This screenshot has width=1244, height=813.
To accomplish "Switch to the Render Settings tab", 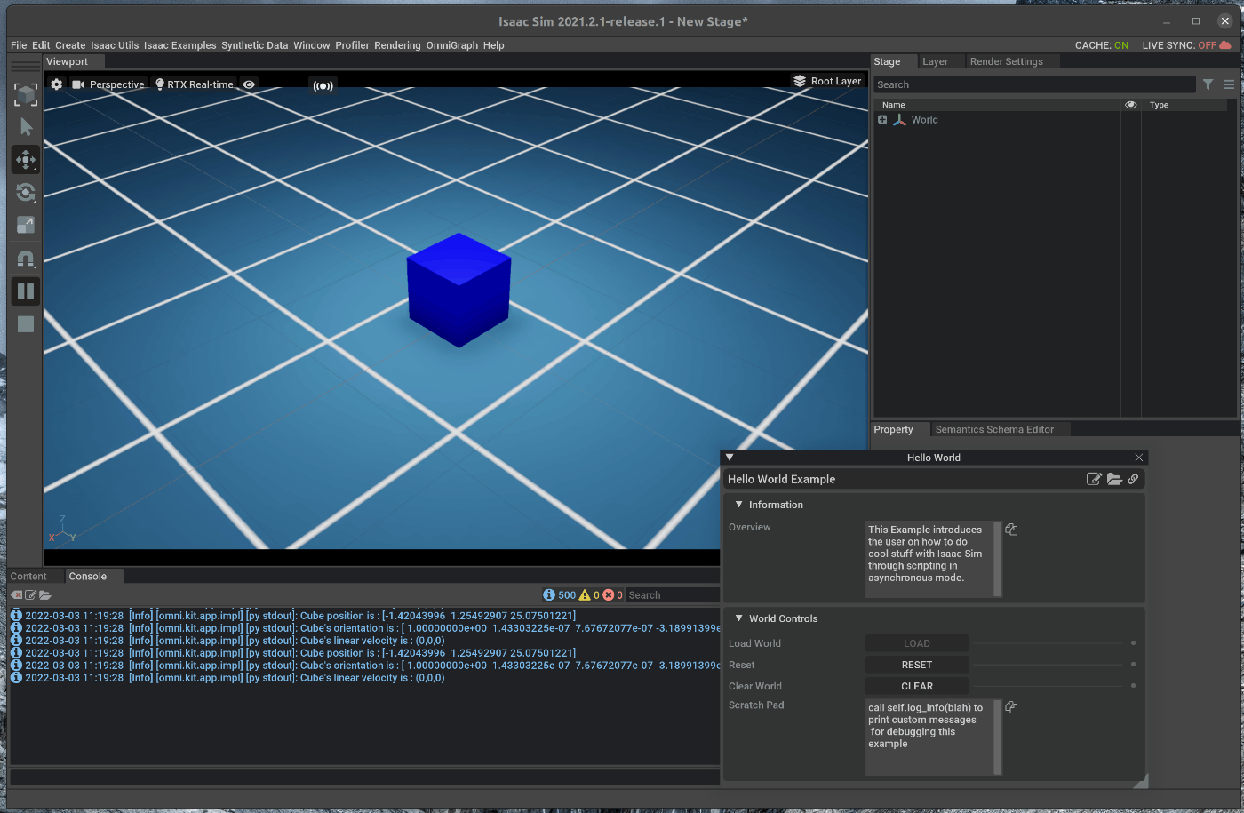I will (1006, 61).
